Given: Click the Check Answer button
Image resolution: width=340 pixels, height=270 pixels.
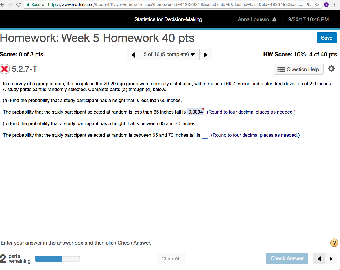Looking at the screenshot, I should 287,258.
